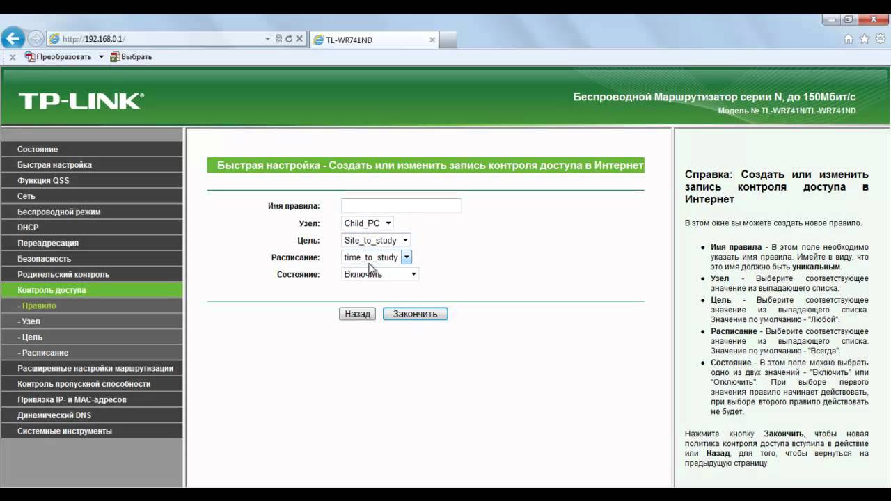This screenshot has width=891, height=501.
Task: Open Динамический DNS sidebar item
Action: (x=91, y=415)
